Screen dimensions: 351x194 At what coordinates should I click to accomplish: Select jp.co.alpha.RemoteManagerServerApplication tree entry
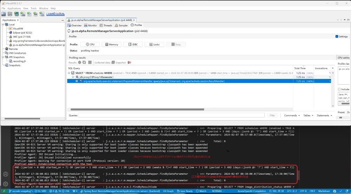pyautogui.click(x=39, y=45)
